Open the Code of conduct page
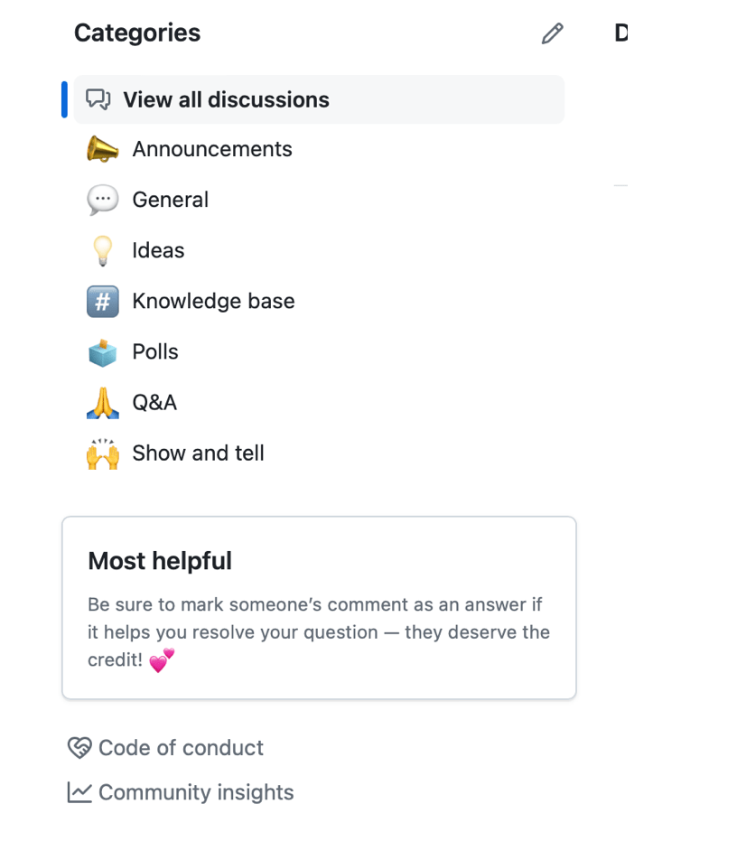Image resolution: width=737 pixels, height=860 pixels. click(181, 748)
